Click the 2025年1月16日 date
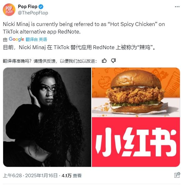Viewport: 184px width, 185px height. [x=41, y=176]
